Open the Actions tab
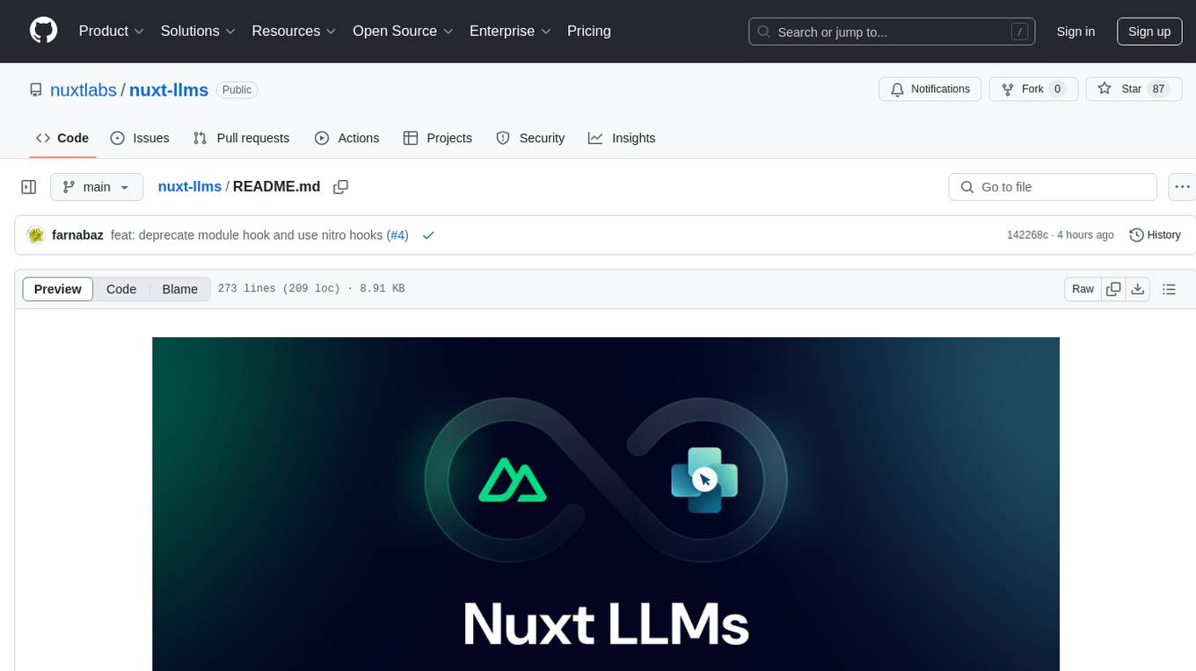The width and height of the screenshot is (1196, 671). pyautogui.click(x=346, y=138)
